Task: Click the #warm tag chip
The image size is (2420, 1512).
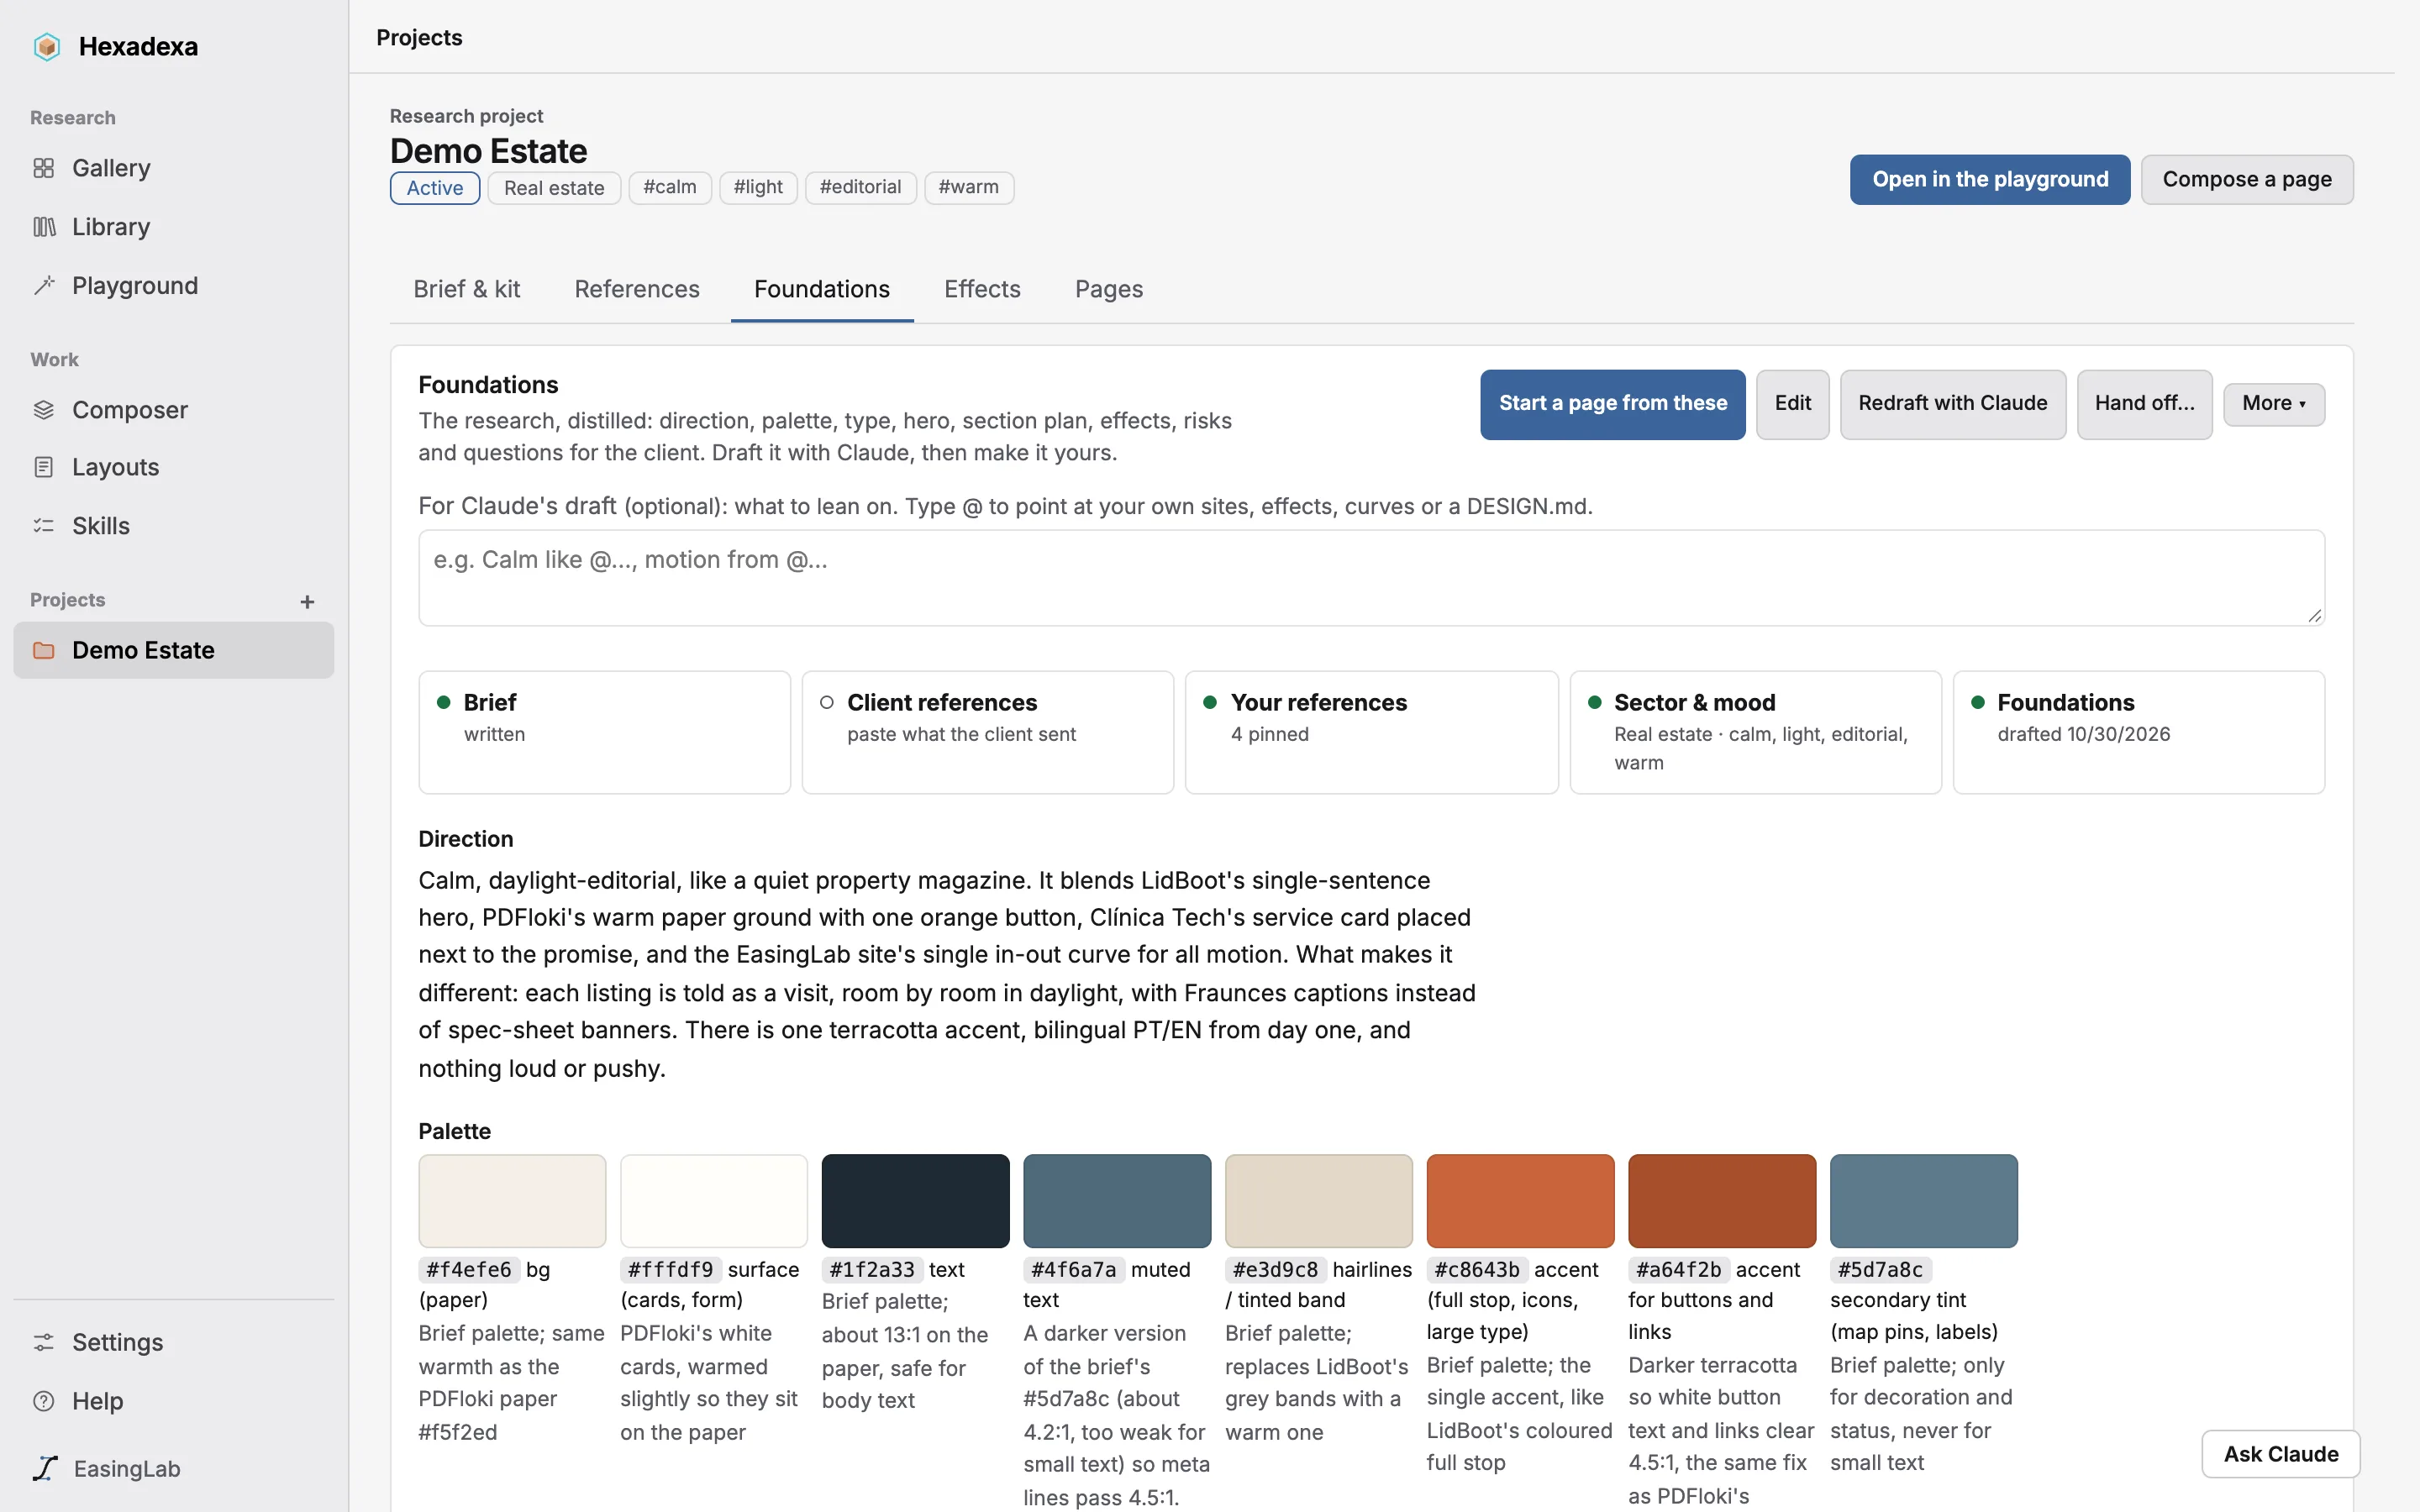Action: tap(968, 188)
